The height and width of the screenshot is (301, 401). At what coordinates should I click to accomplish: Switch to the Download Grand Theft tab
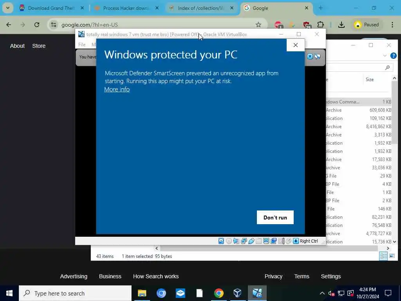[51, 8]
